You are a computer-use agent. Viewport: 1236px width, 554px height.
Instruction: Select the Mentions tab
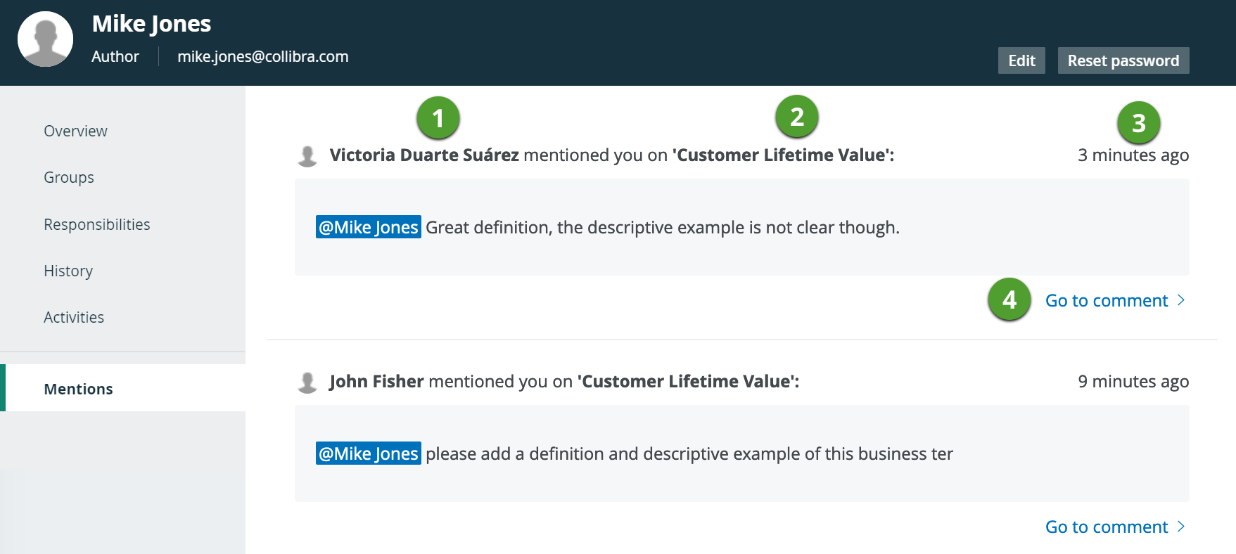tap(78, 389)
